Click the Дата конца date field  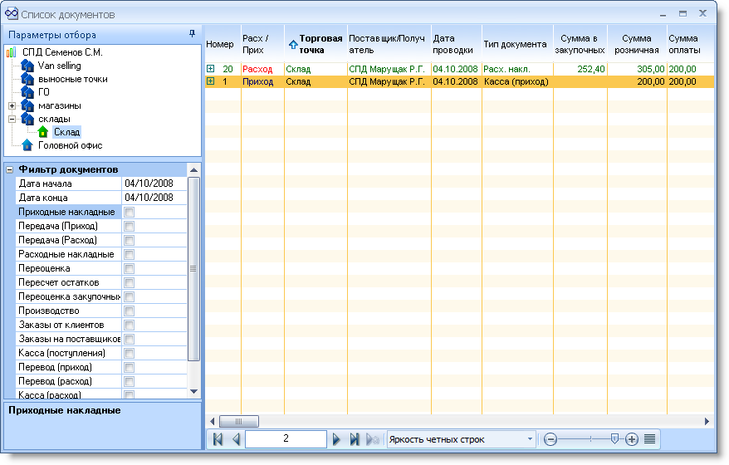coord(154,198)
